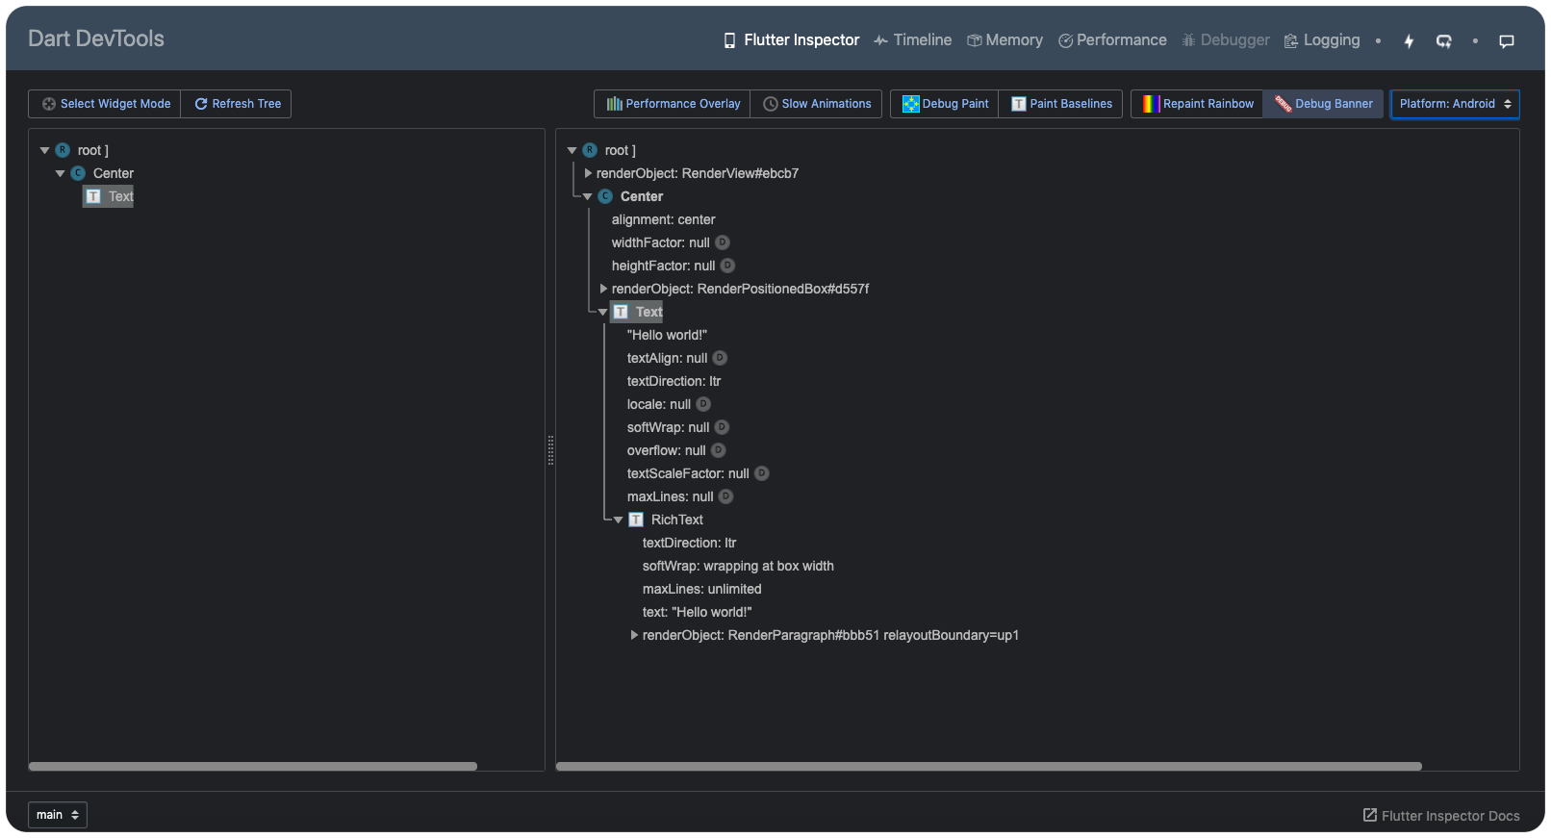Click the Text widget icon in left tree
Screen dimensions: 1551x838
point(93,196)
